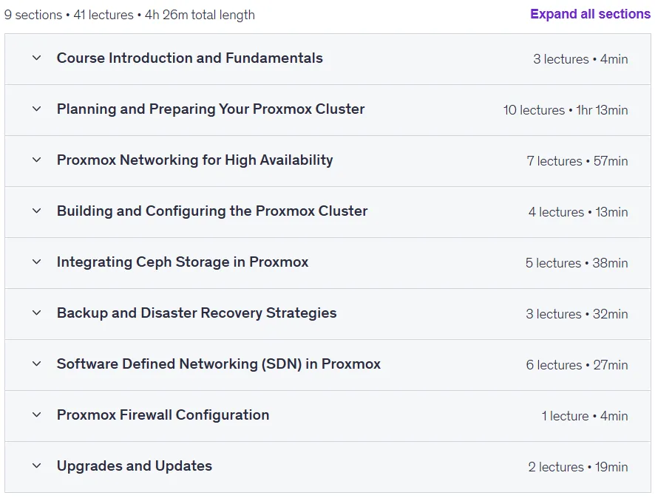
Task: Click chevron next to Proxmox Networking for High Availability
Action: coord(37,160)
